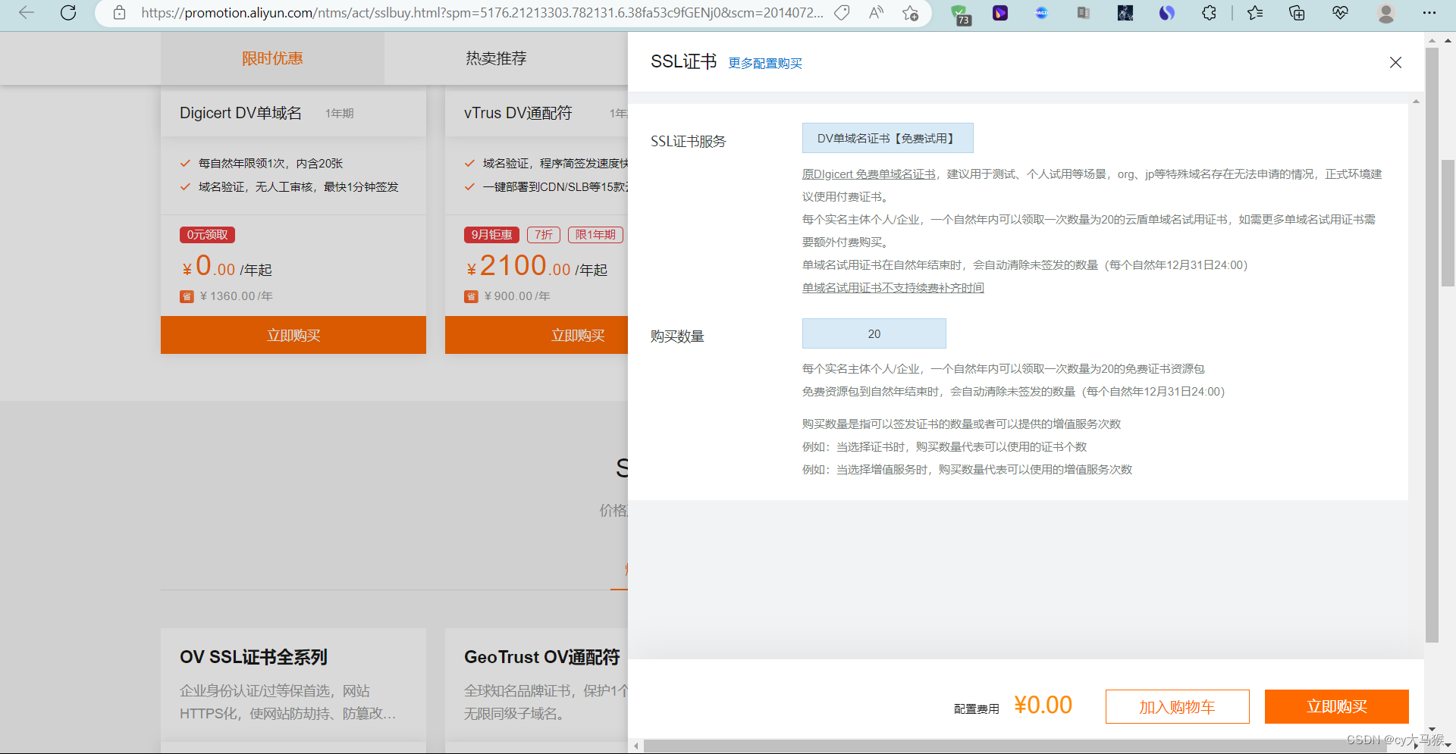Open Collections icon in toolbar

tap(1298, 13)
